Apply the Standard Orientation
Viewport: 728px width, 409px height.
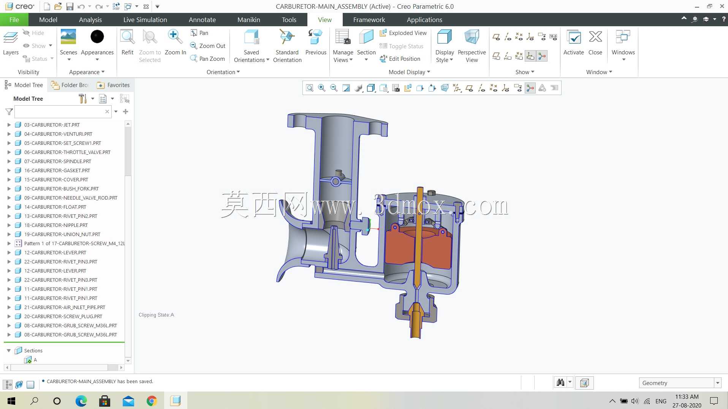click(287, 46)
